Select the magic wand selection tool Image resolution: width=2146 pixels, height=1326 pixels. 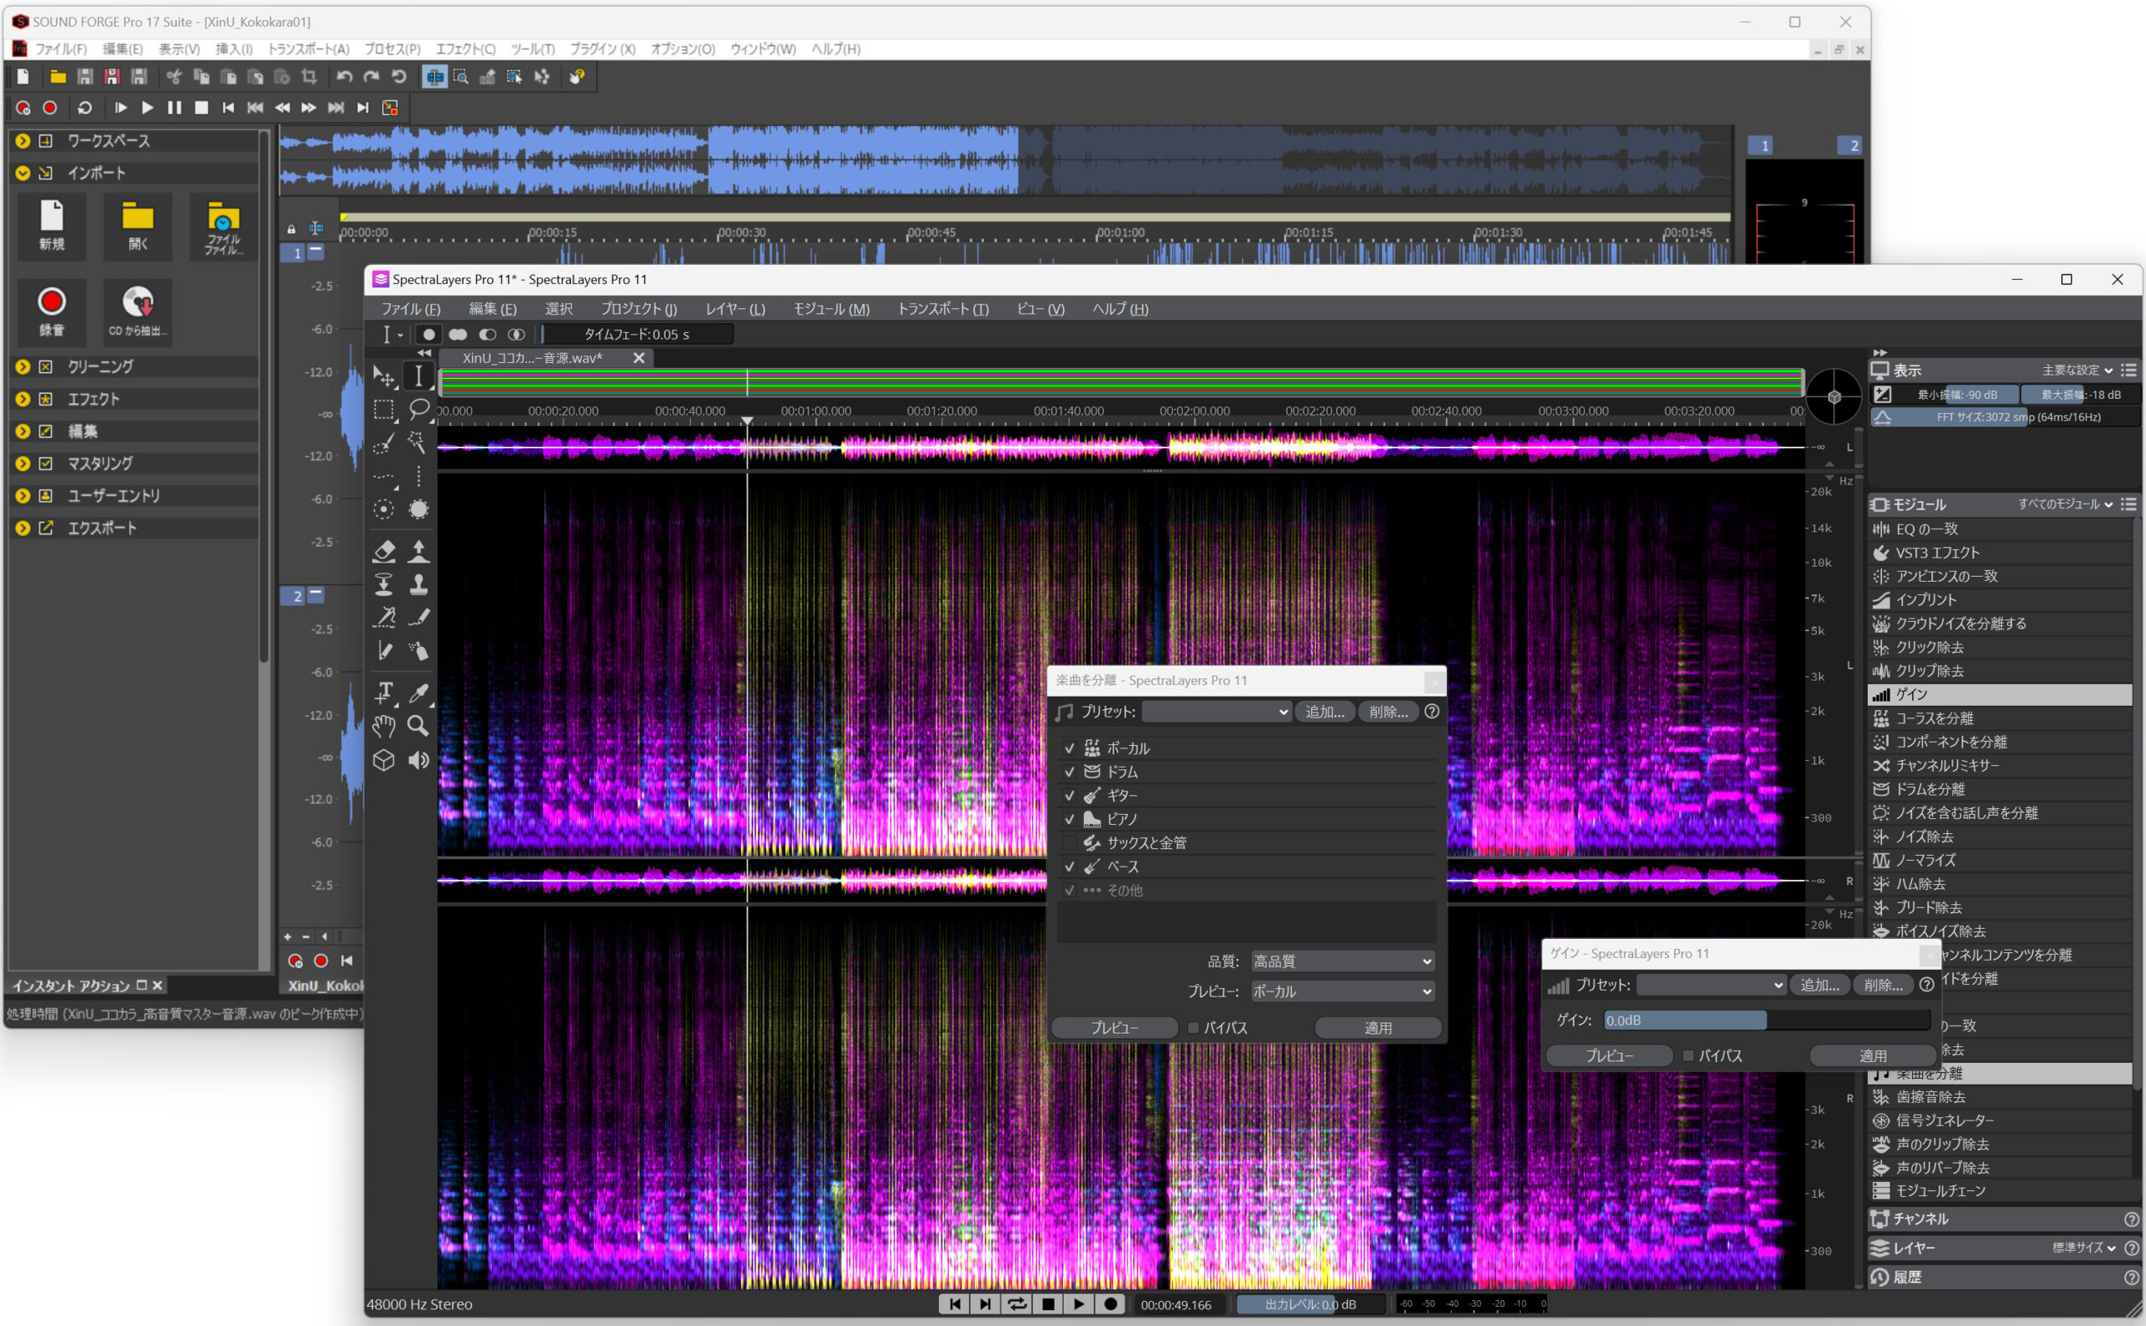(x=418, y=443)
